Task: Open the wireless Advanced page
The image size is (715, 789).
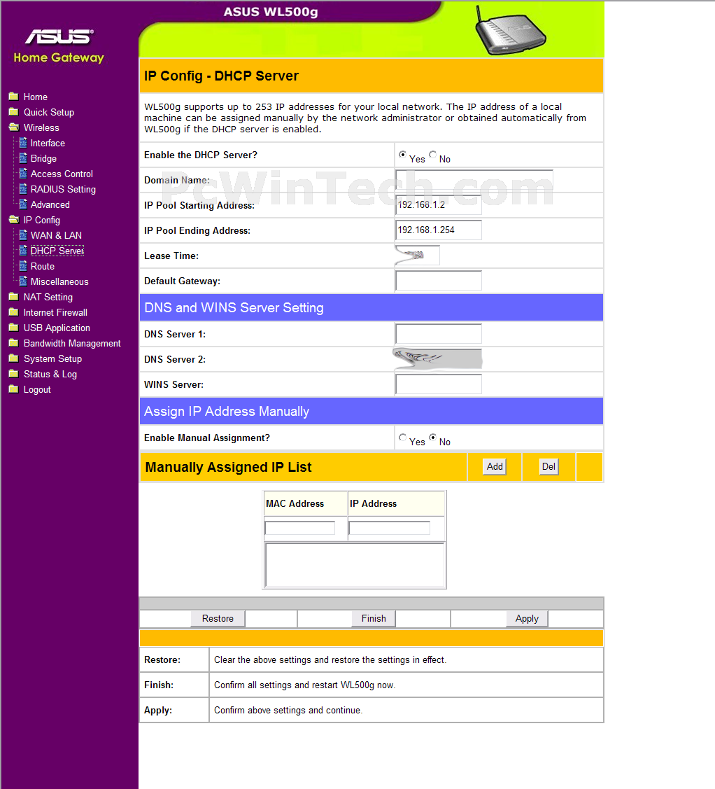Action: 50,205
